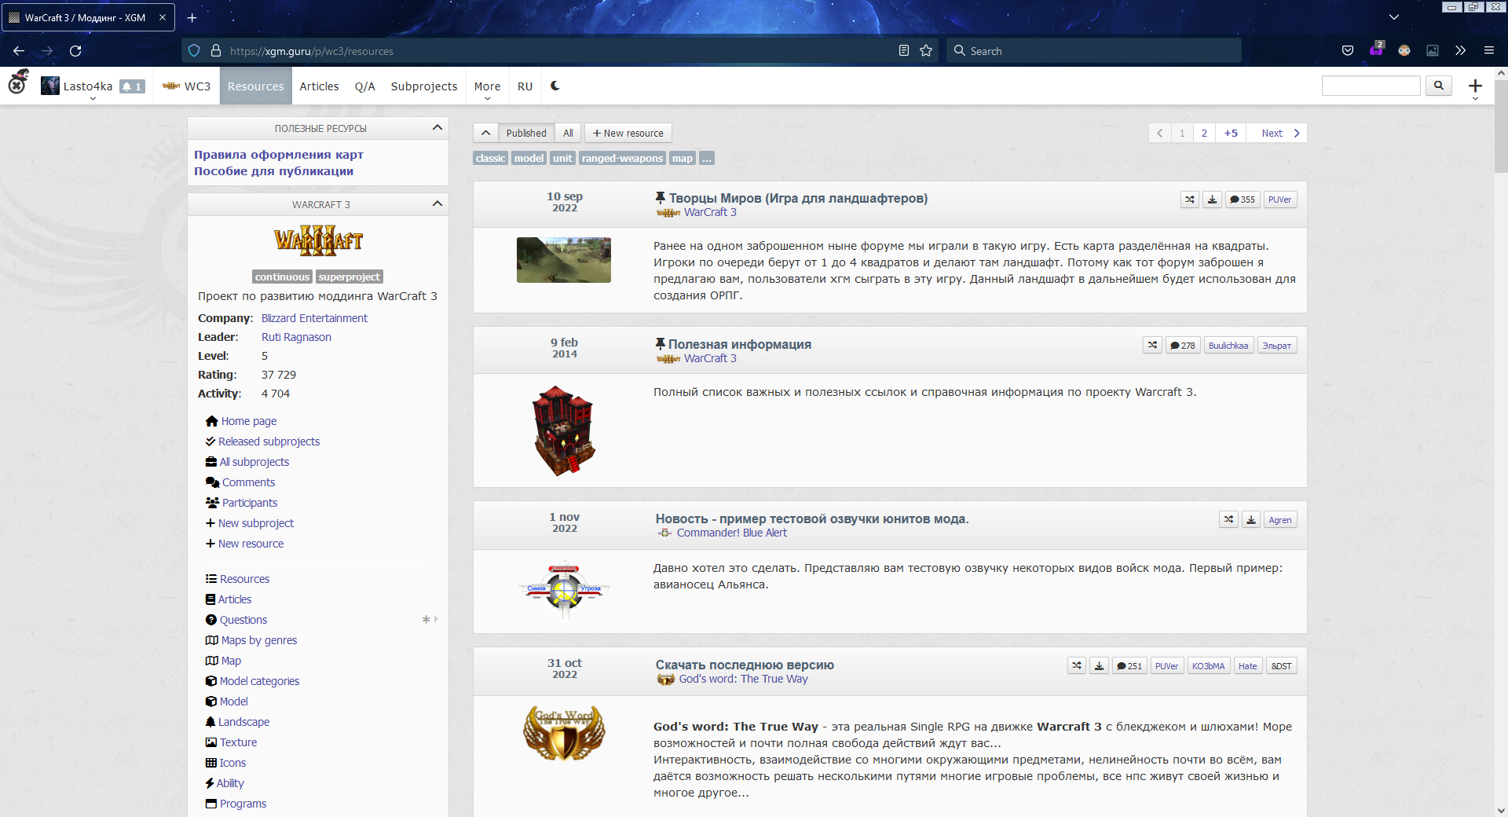
Task: Click the XGM site logo icon
Action: (x=18, y=83)
